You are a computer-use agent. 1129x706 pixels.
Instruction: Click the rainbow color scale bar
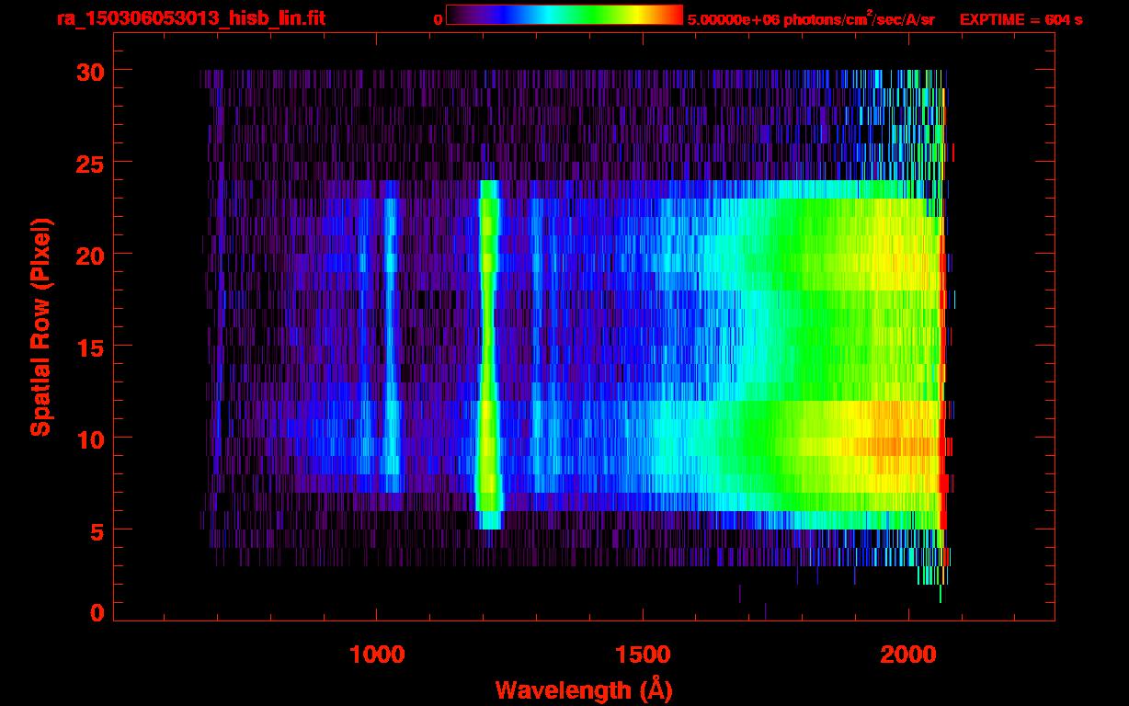[564, 15]
